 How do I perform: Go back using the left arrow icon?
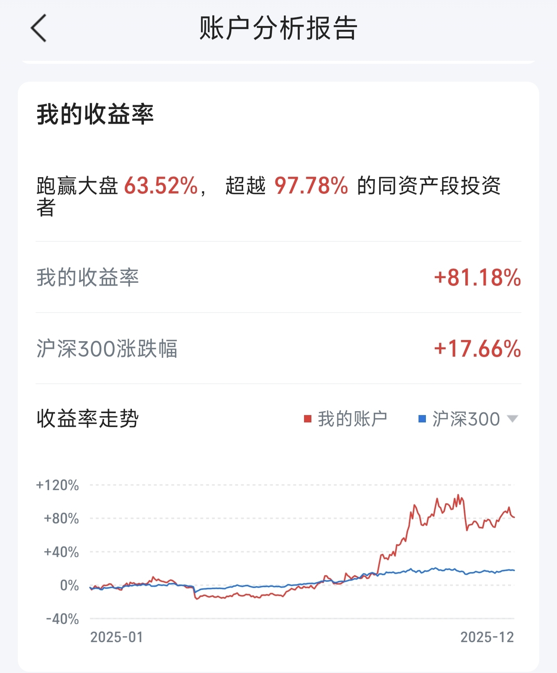coord(38,28)
